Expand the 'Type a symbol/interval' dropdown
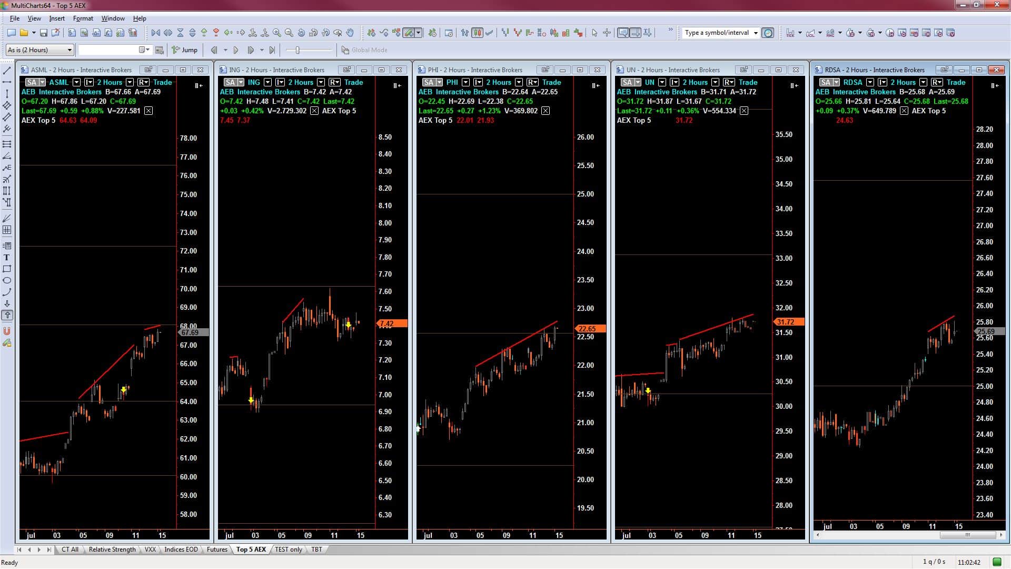The image size is (1011, 569). 756,33
